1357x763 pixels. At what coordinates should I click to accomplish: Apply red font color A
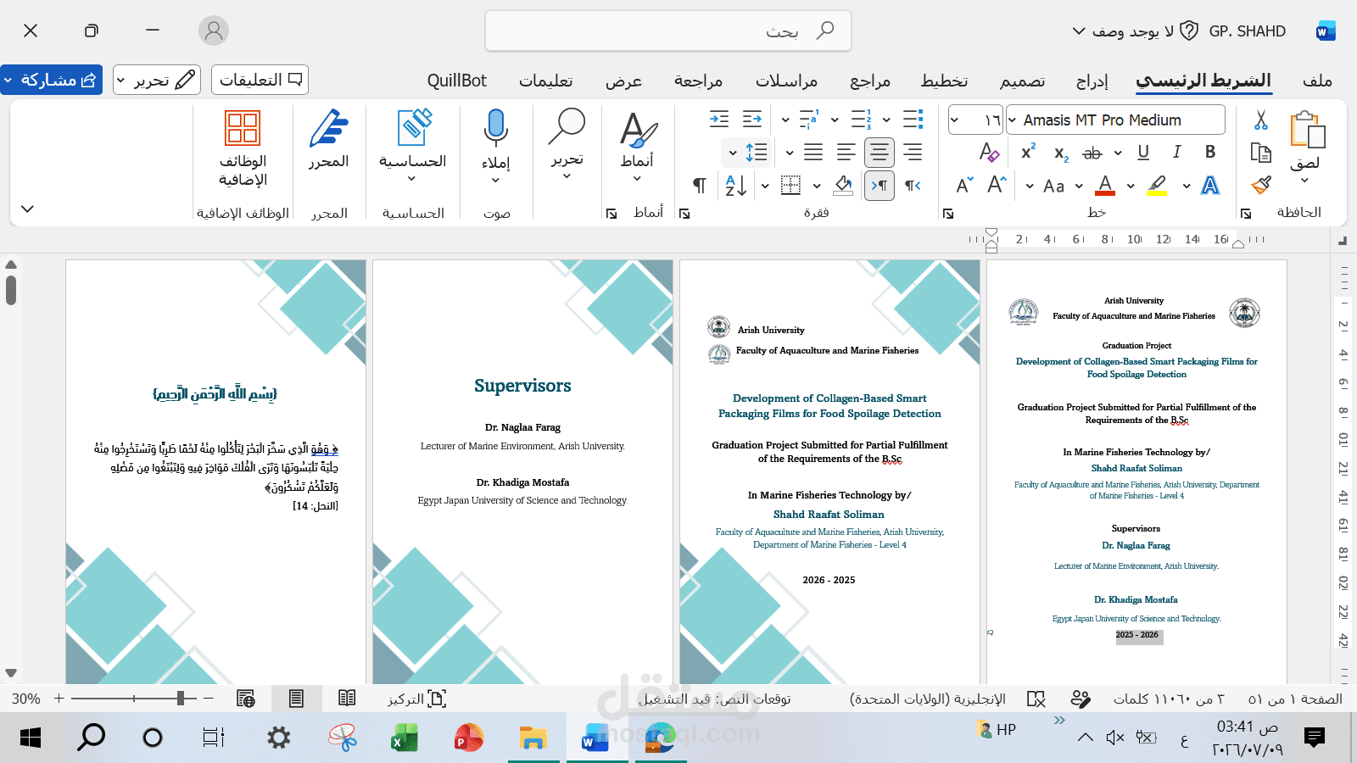coord(1105,185)
